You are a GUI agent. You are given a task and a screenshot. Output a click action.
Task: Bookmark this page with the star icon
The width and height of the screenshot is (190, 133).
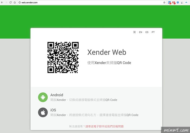[x=164, y=2]
